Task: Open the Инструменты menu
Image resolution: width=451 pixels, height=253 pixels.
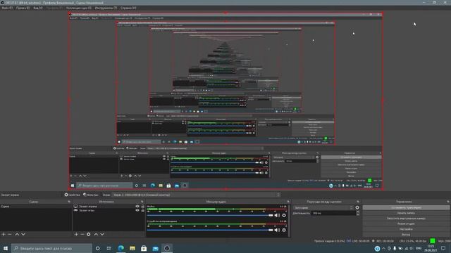Action: pyautogui.click(x=106, y=8)
